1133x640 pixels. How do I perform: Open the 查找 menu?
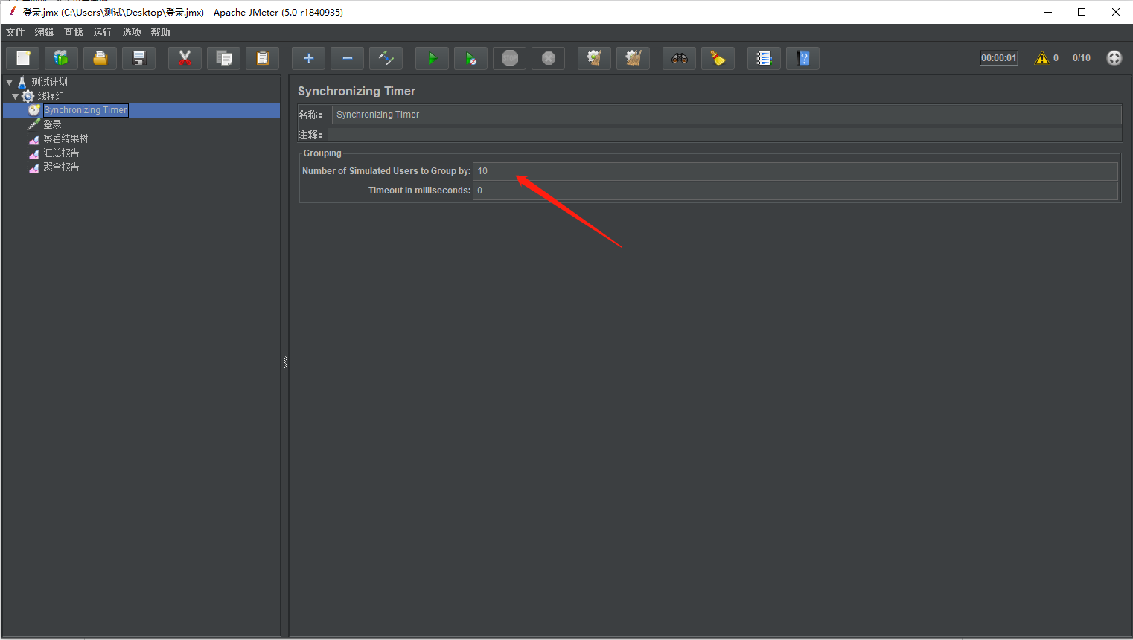(x=74, y=32)
